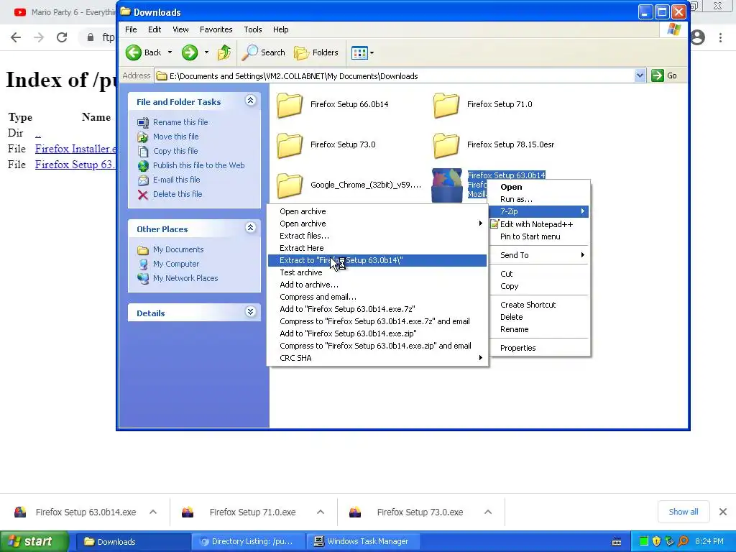Screen dimensions: 736x552
Task: Open options chevron for Firefox Setup 73.0.exe download
Action: 488,512
